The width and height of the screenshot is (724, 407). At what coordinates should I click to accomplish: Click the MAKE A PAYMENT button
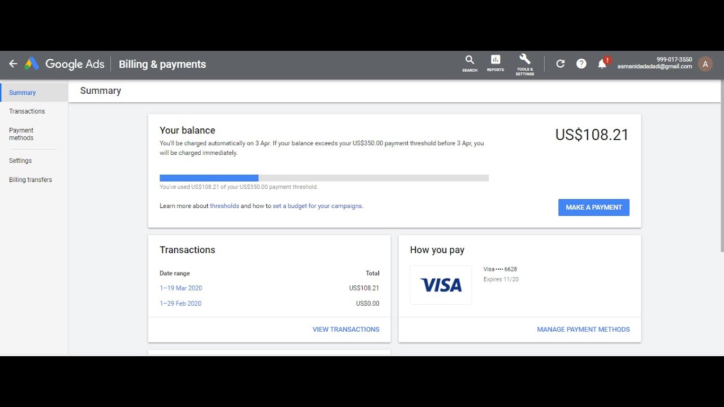pyautogui.click(x=594, y=207)
